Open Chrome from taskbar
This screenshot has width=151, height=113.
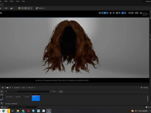23,111
